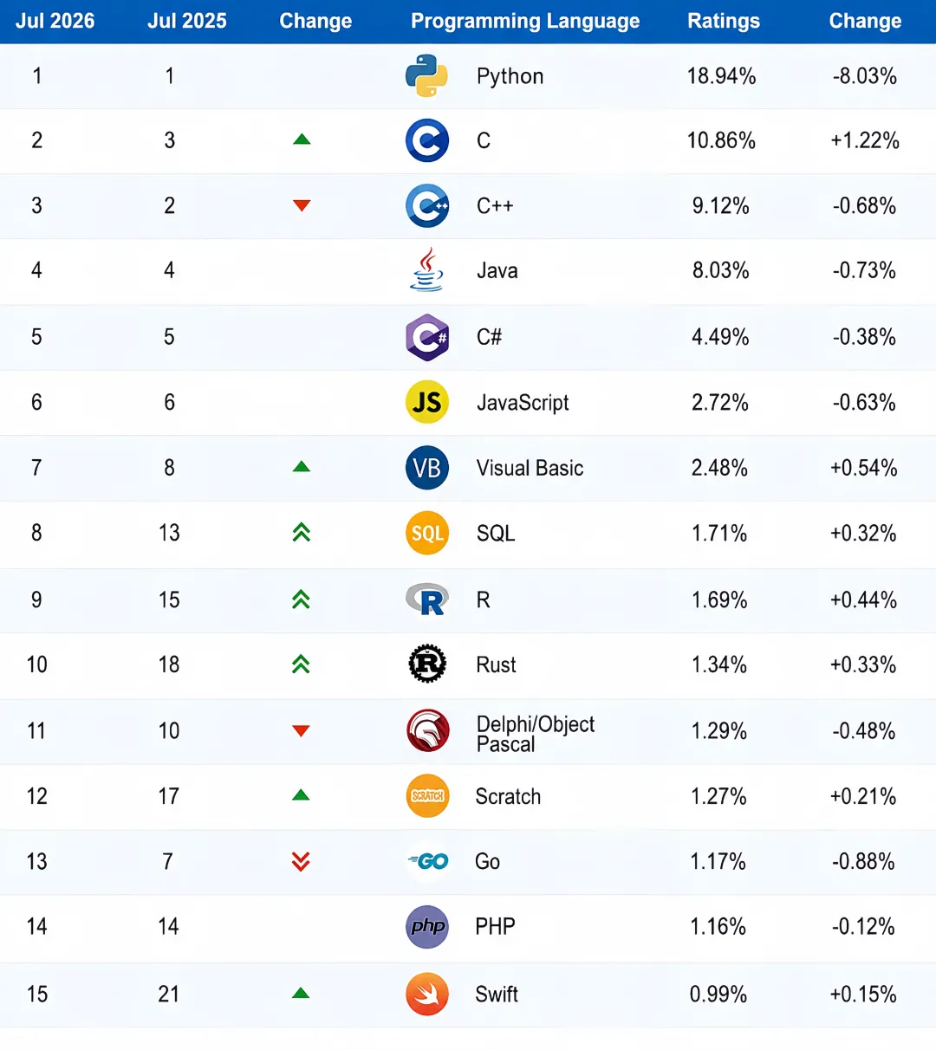Select the Jul 2026 column header

tap(55, 21)
